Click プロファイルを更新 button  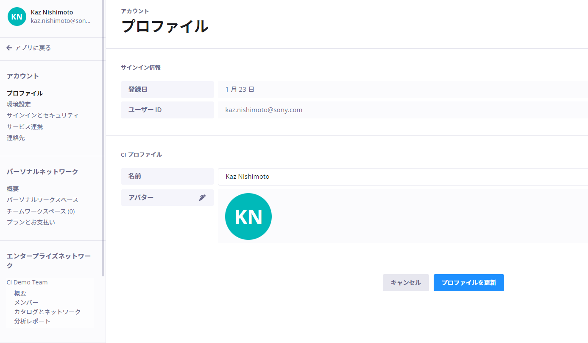[469, 283]
